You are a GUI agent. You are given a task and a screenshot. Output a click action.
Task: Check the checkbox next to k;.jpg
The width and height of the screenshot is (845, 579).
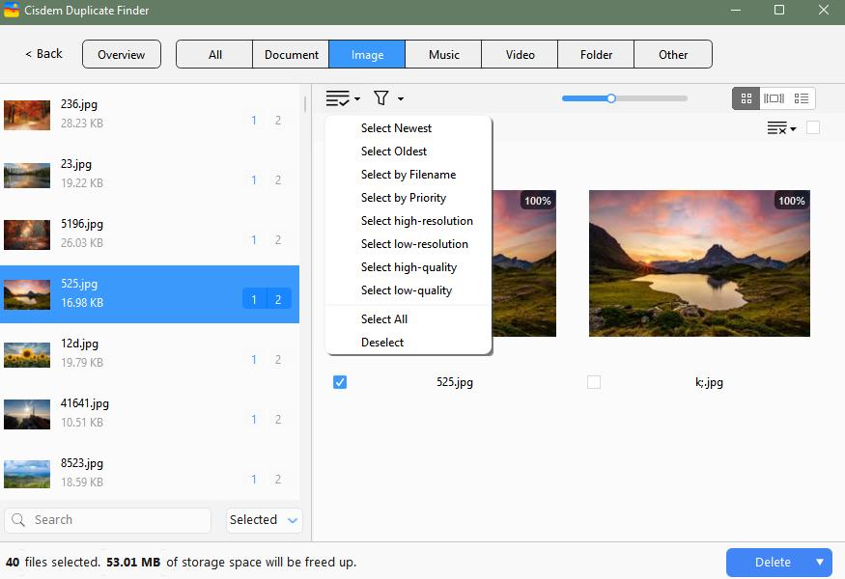click(593, 382)
